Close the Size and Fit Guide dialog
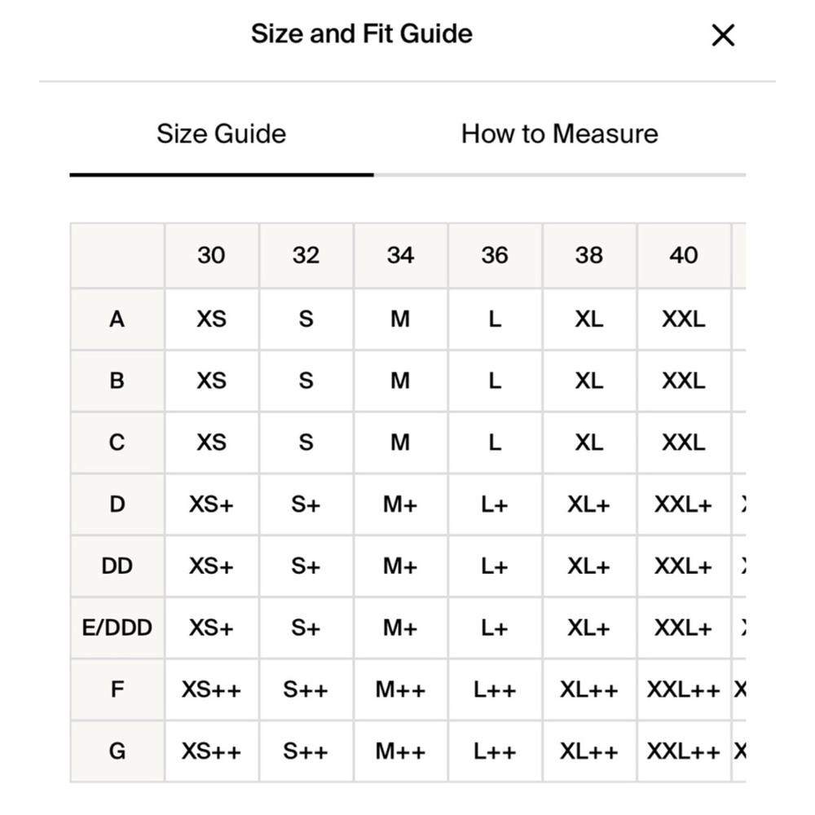815x815 pixels. point(722,35)
